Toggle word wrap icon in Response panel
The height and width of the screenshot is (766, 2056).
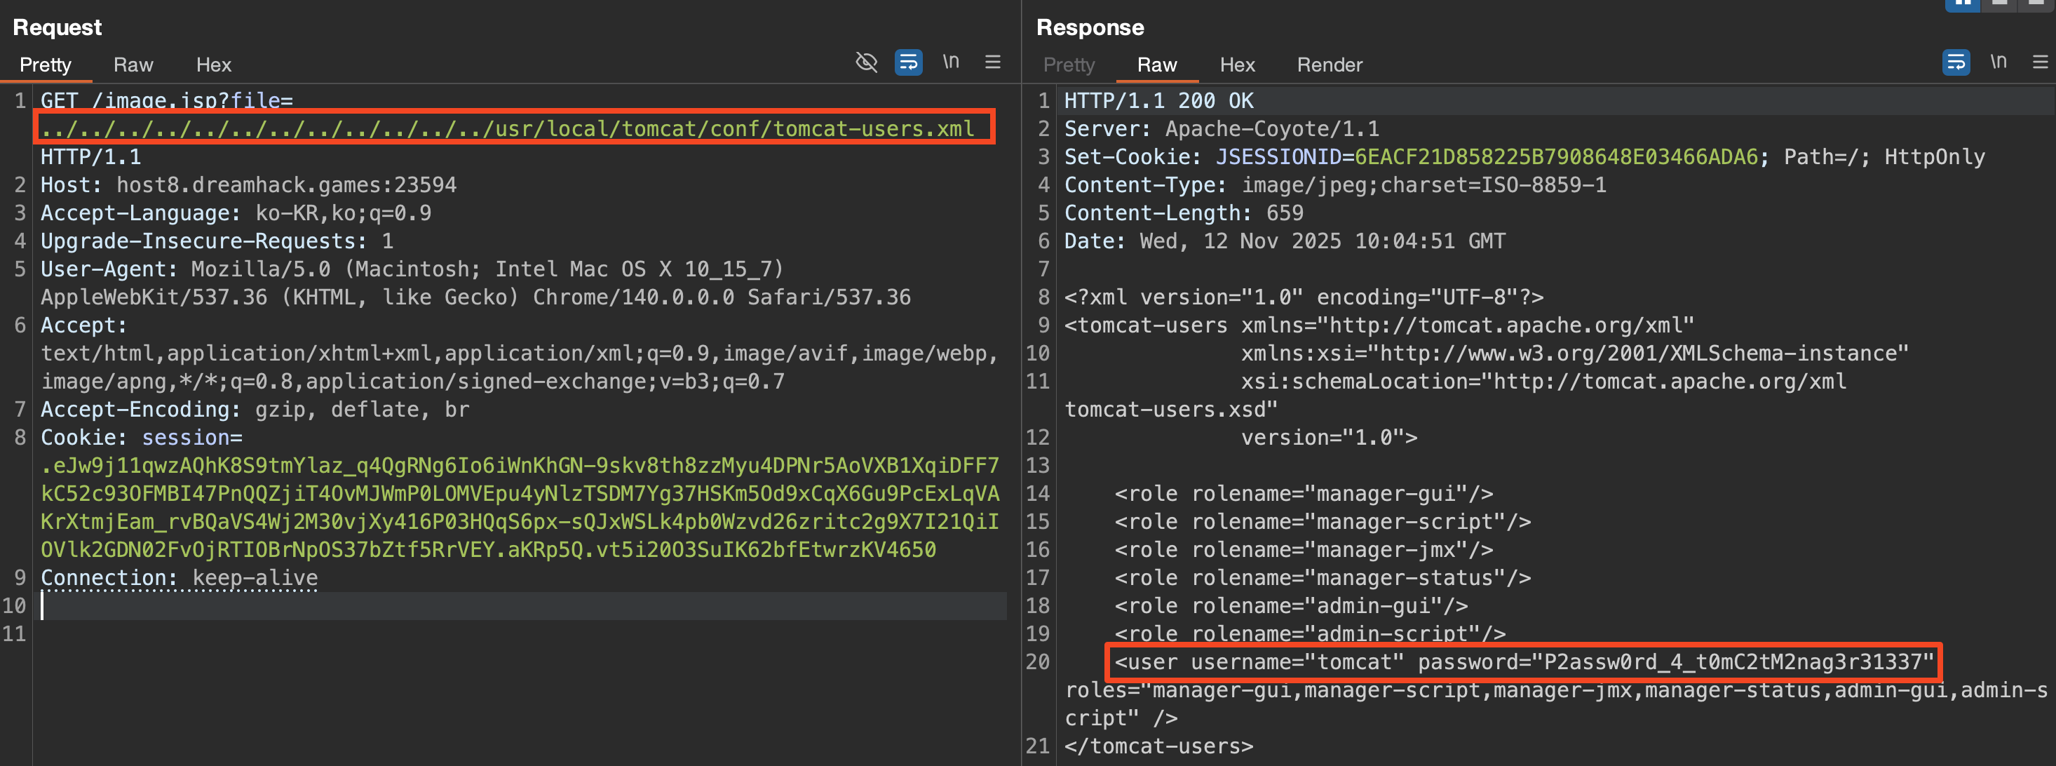pyautogui.click(x=1956, y=62)
